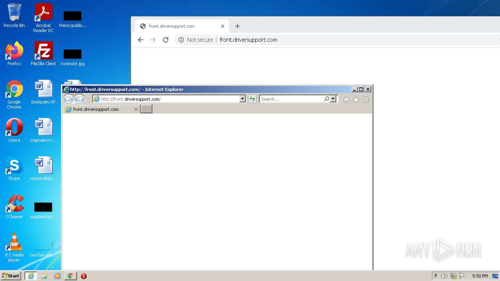Select CCleaner desktop shortcut
The image size is (500, 281).
click(14, 207)
